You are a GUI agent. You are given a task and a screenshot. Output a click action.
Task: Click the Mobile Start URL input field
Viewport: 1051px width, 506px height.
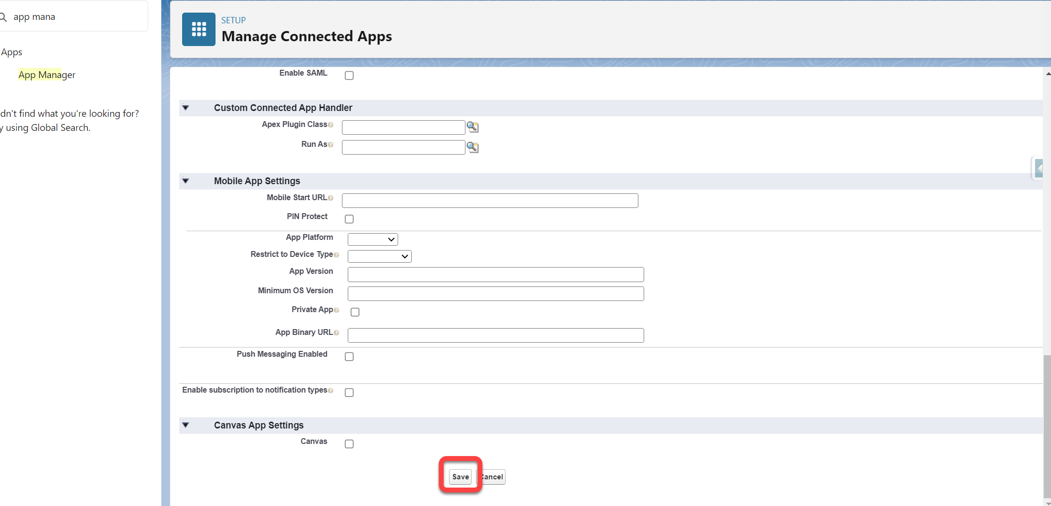(x=490, y=201)
